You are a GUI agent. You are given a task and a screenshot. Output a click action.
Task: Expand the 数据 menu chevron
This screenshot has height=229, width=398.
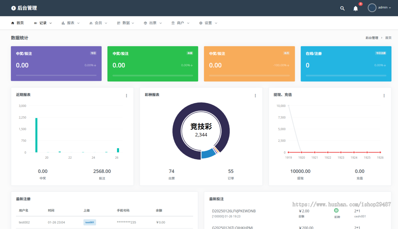click(133, 23)
